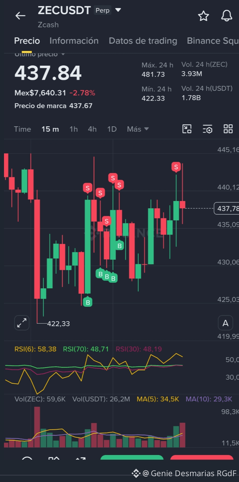This screenshot has height=482, width=239.
Task: Click the Vol. 24 h(USDT) 1.78B value
Action: coord(191,98)
